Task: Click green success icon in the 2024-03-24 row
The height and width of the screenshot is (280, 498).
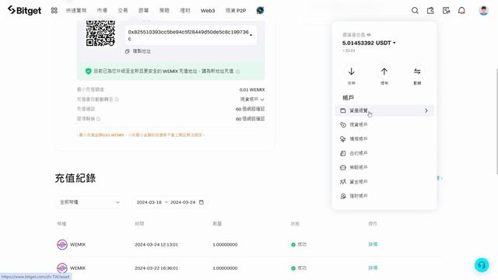Action: click(293, 244)
